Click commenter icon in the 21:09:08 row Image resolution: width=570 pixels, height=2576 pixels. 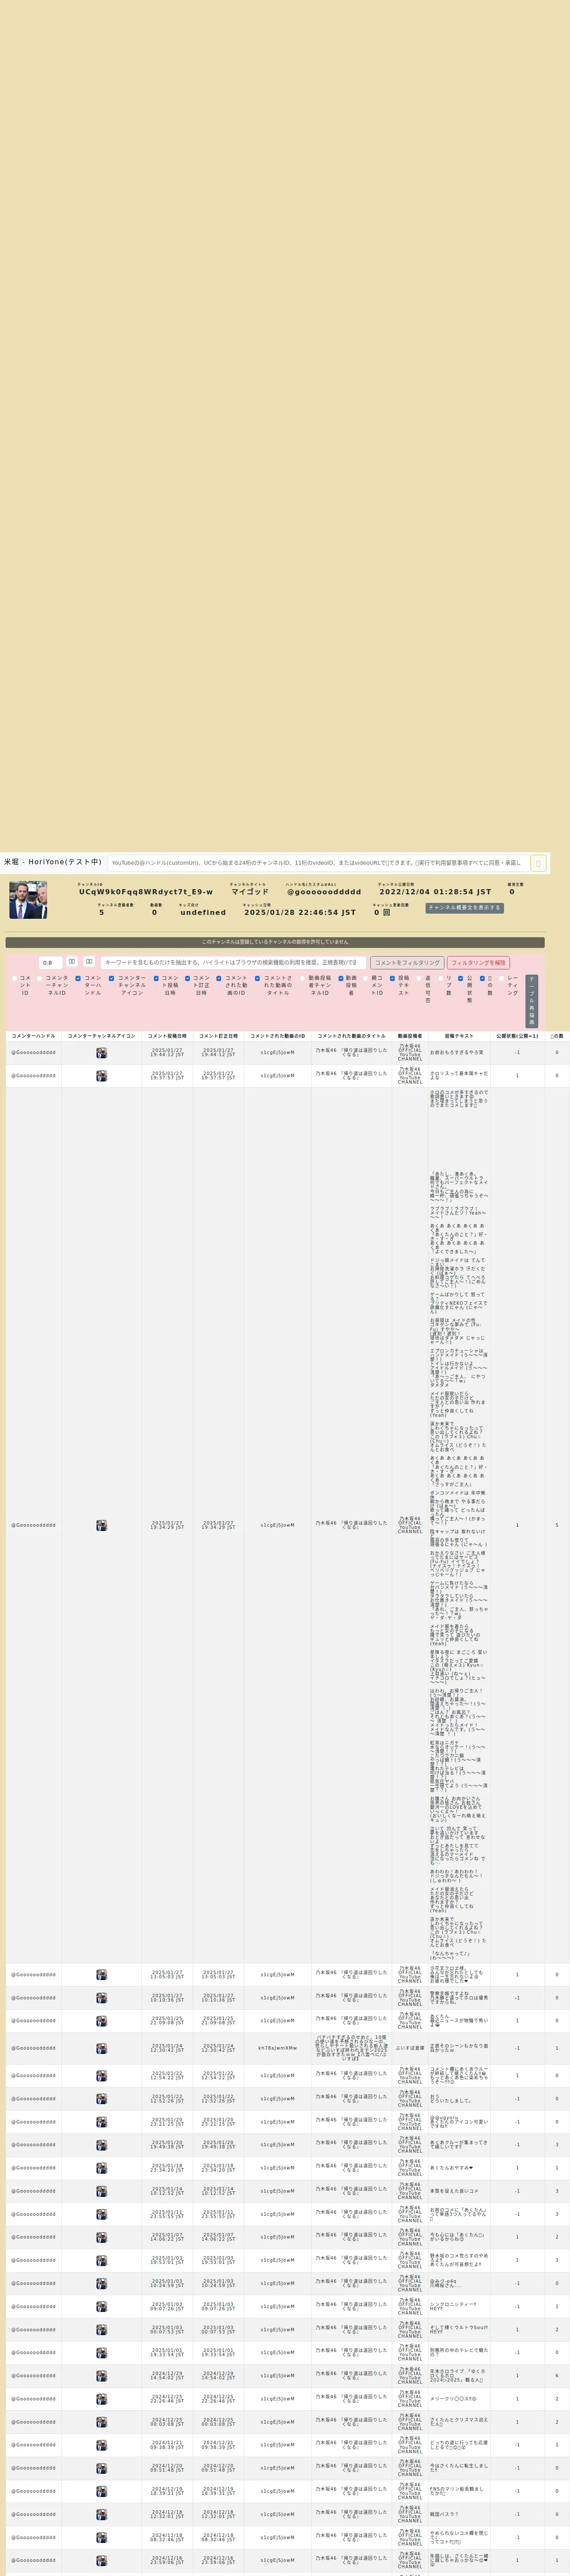tap(102, 2021)
